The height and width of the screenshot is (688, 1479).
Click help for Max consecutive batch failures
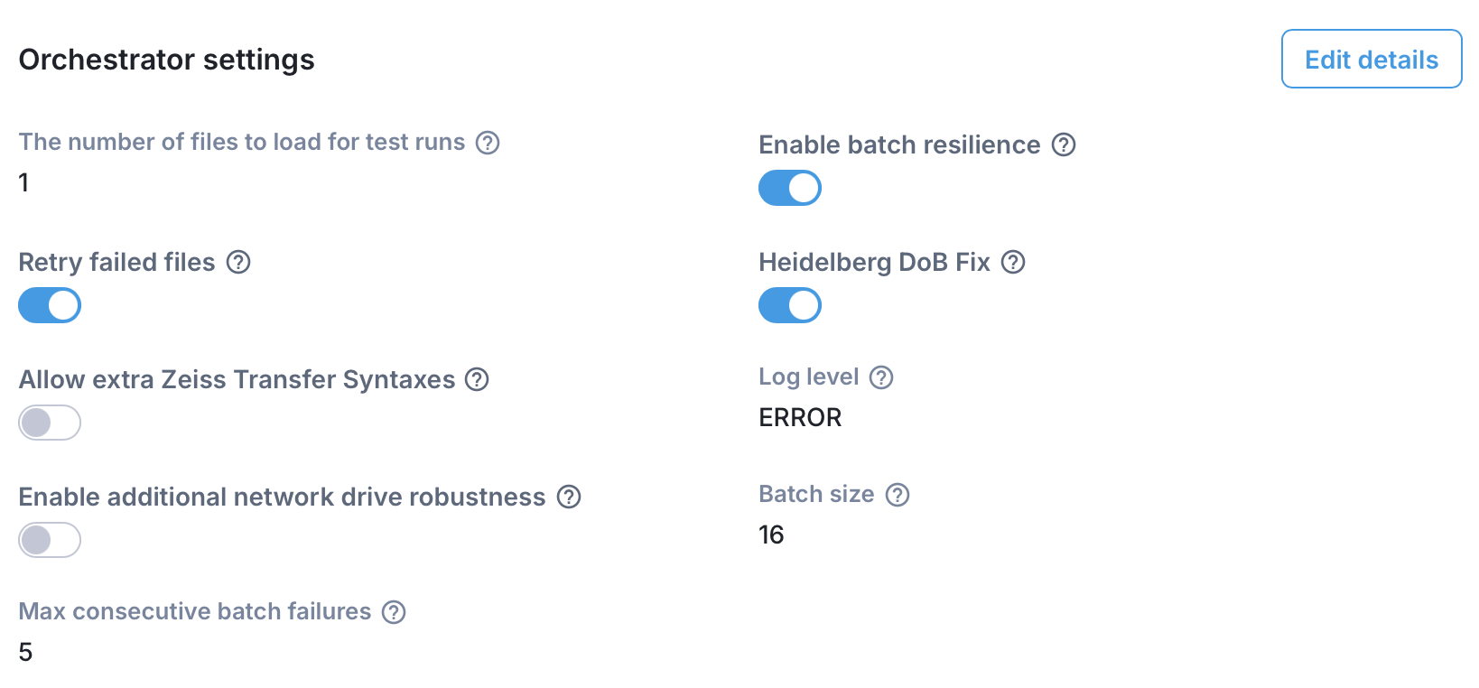pyautogui.click(x=393, y=611)
